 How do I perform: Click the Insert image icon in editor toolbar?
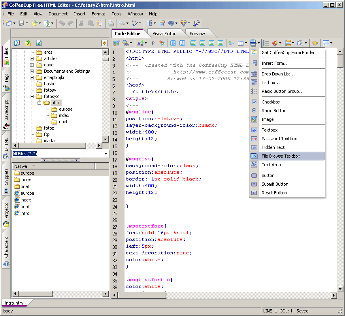117,43
